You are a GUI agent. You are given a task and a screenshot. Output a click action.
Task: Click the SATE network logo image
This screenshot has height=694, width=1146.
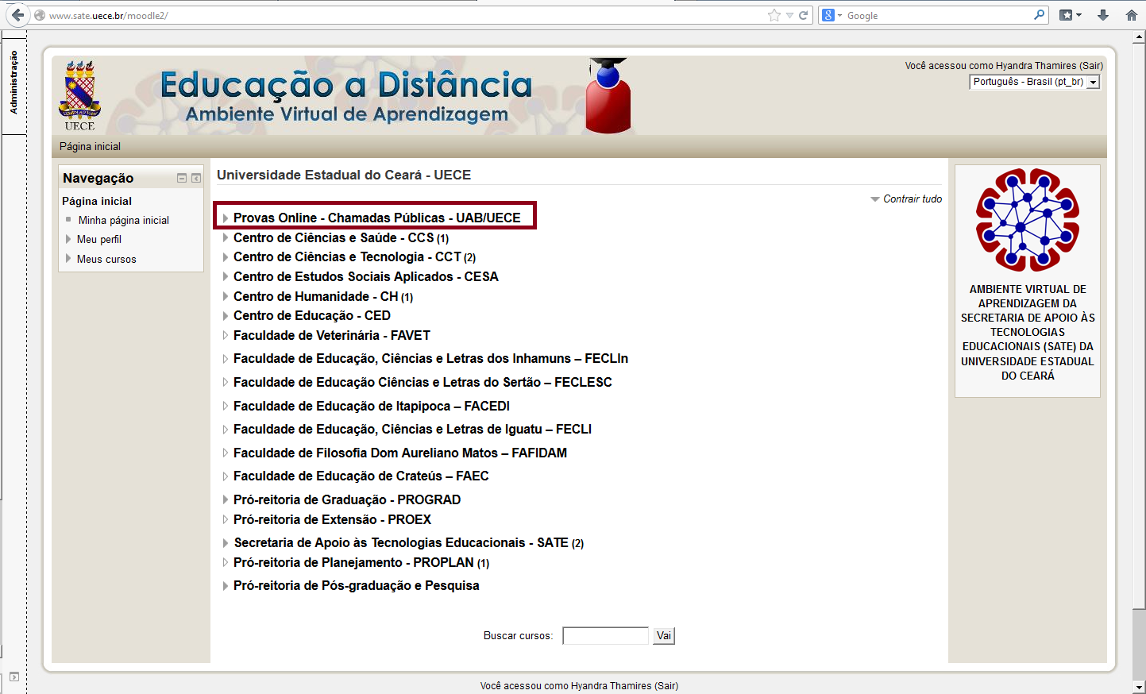click(1028, 220)
